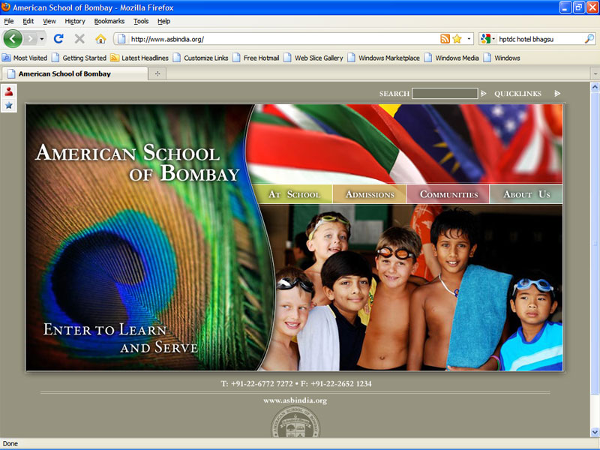The height and width of the screenshot is (450, 600).
Task: Click the website SEARCH text field
Action: pyautogui.click(x=445, y=93)
